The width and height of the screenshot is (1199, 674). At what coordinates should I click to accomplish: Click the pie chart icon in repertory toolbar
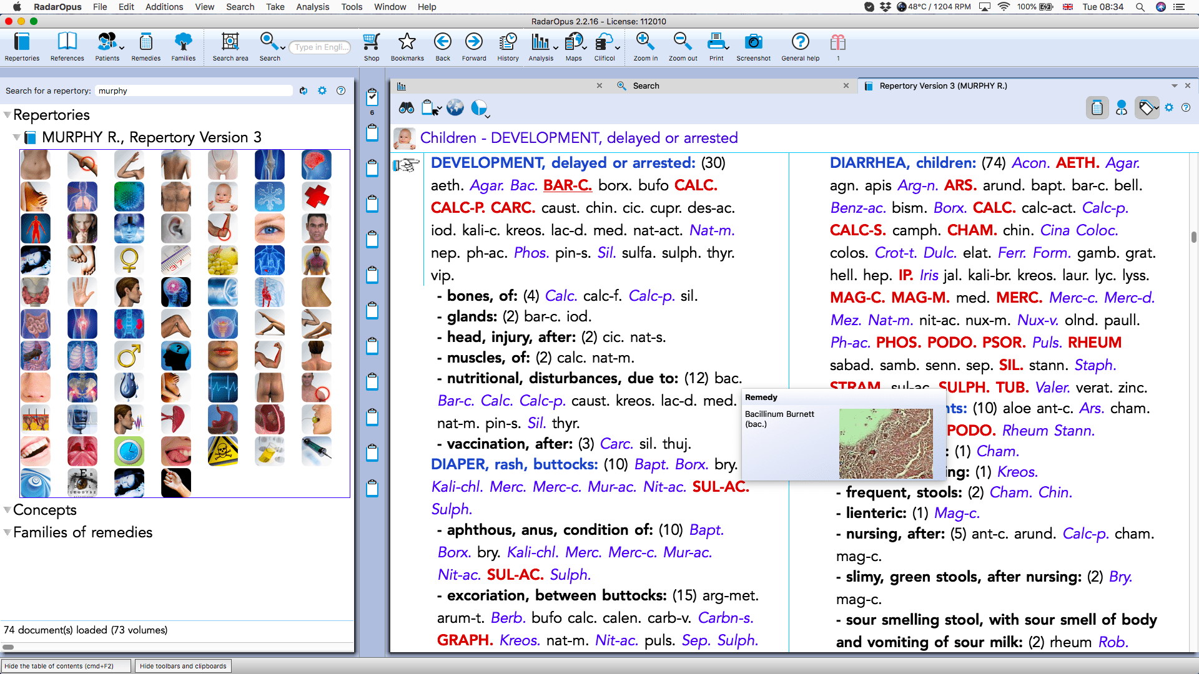479,108
